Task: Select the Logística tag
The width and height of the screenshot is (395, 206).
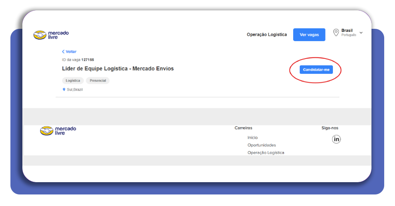Action: (x=73, y=81)
